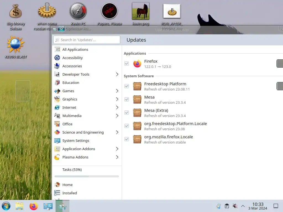283x212 pixels.
Task: Open the System Settings taskbar icon
Action: pos(48,206)
